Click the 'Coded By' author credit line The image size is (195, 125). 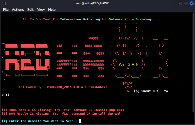(x=63, y=87)
